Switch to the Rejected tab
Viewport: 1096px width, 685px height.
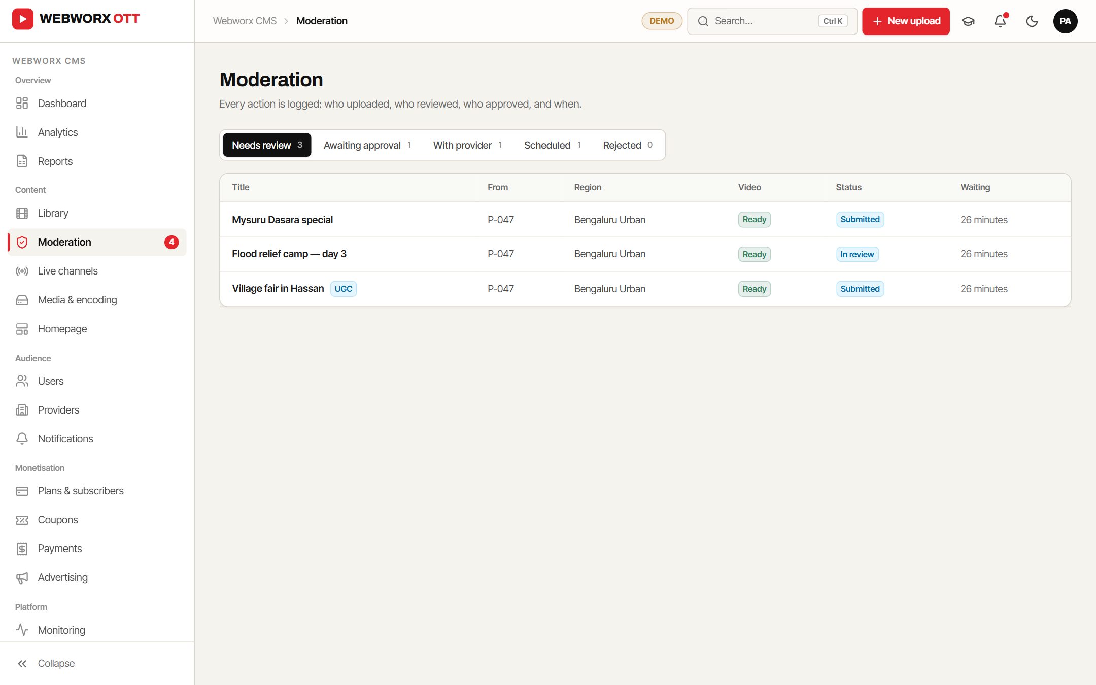tap(628, 145)
